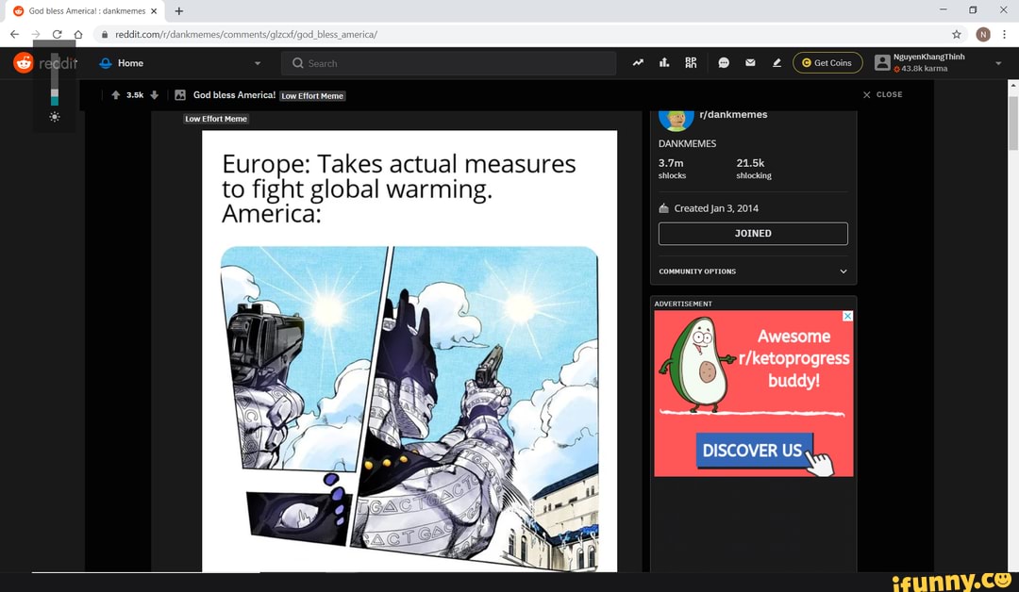Click the create post pencil icon
Viewport: 1019px width, 592px height.
click(x=777, y=63)
